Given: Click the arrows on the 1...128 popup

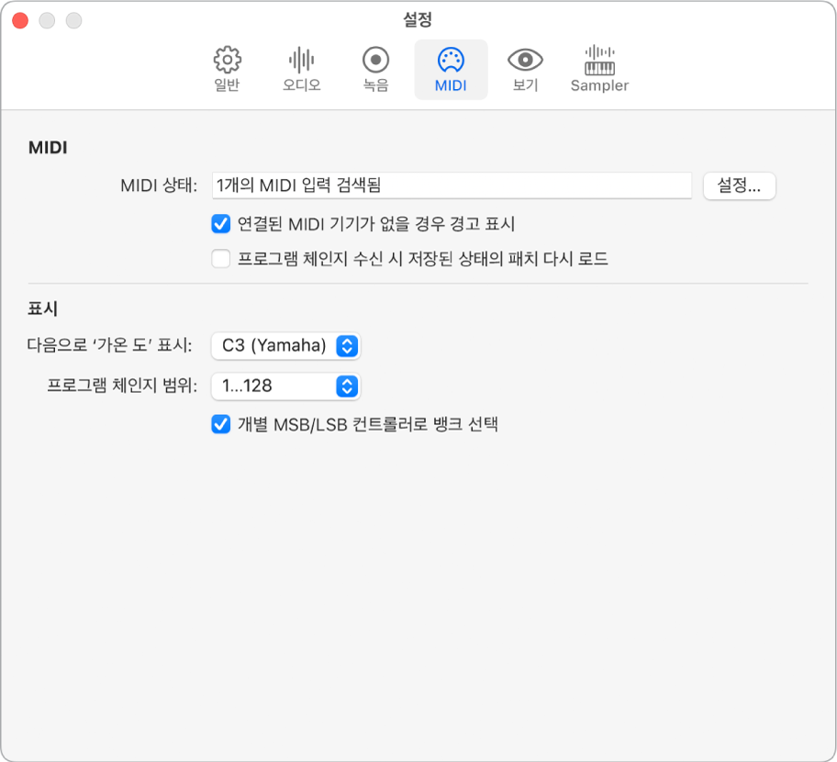Looking at the screenshot, I should tap(346, 387).
